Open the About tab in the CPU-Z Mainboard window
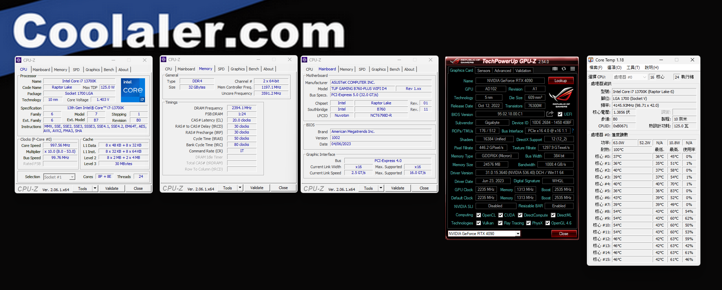Image resolution: width=722 pixels, height=290 pixels. pos(409,69)
